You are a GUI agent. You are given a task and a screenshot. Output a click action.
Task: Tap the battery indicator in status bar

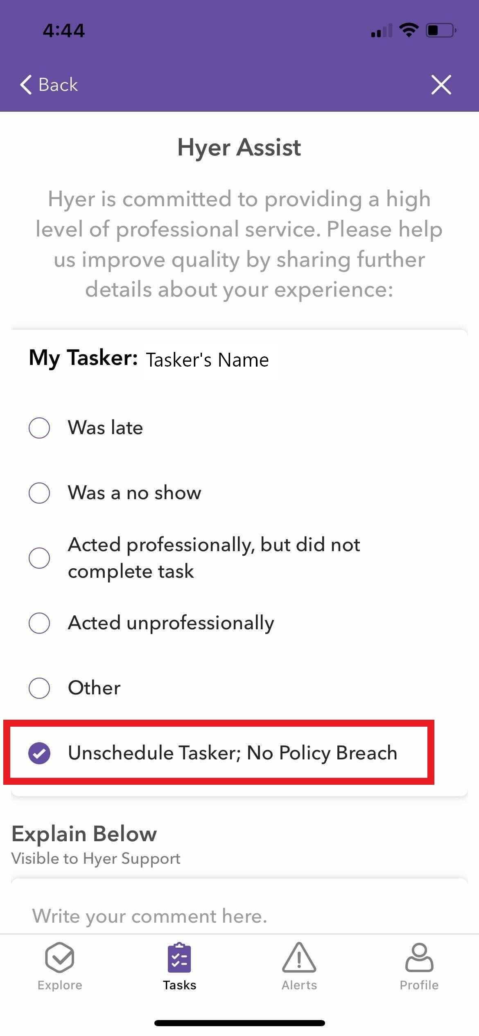439,29
